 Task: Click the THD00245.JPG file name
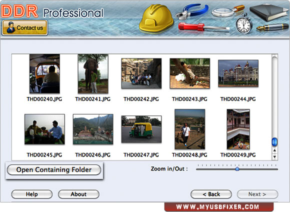click(44, 155)
